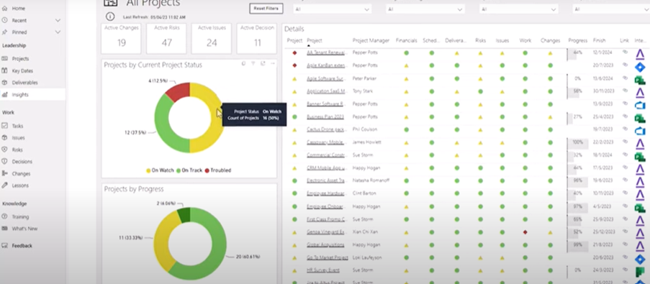This screenshot has height=284, width=650.
Task: Toggle Troubled in the status chart legend
Action: click(x=218, y=170)
